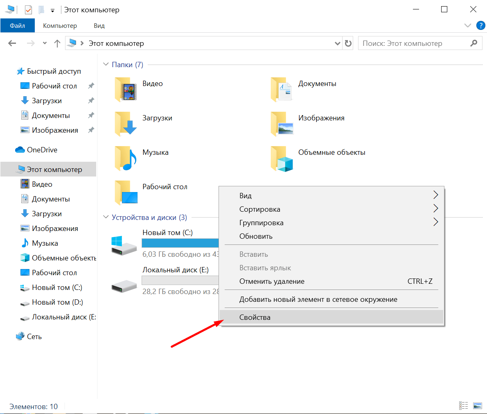Refresh the address bar location
The height and width of the screenshot is (414, 487).
tap(348, 43)
